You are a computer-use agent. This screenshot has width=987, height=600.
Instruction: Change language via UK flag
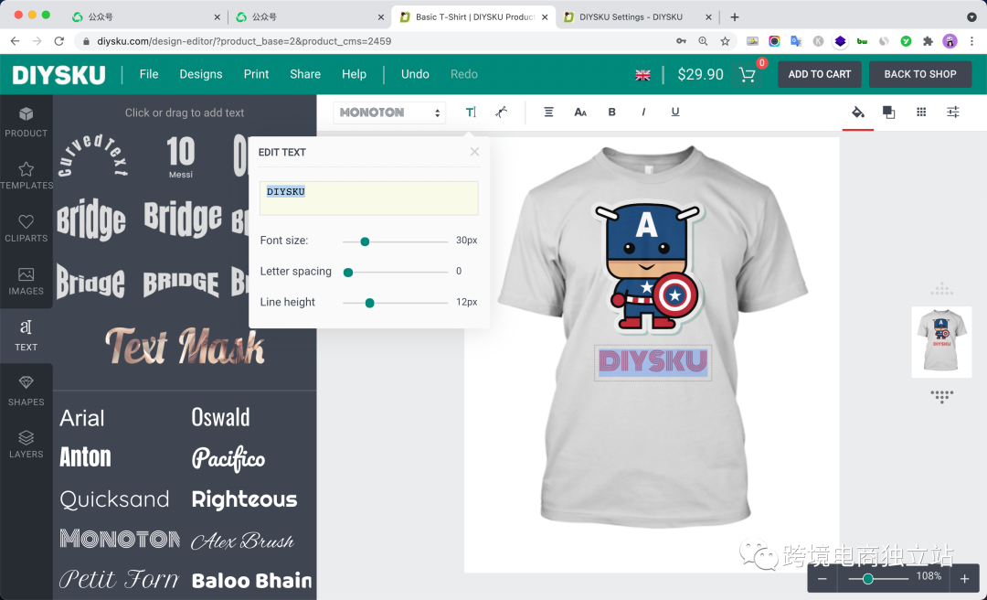point(642,75)
